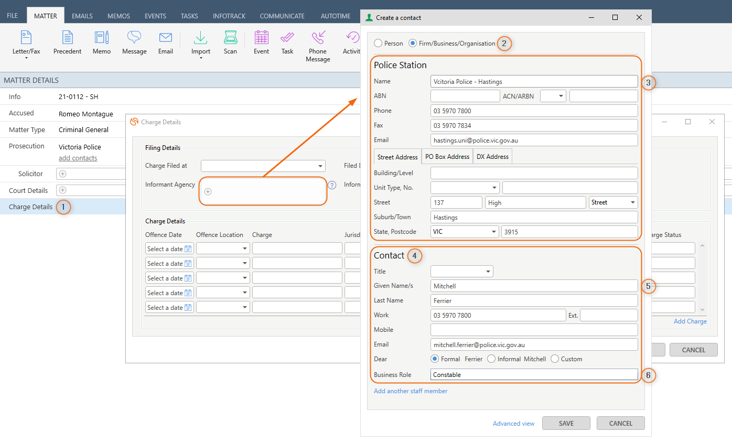Image resolution: width=732 pixels, height=443 pixels.
Task: Click the plus icon in Informant Agency
Action: (x=208, y=192)
